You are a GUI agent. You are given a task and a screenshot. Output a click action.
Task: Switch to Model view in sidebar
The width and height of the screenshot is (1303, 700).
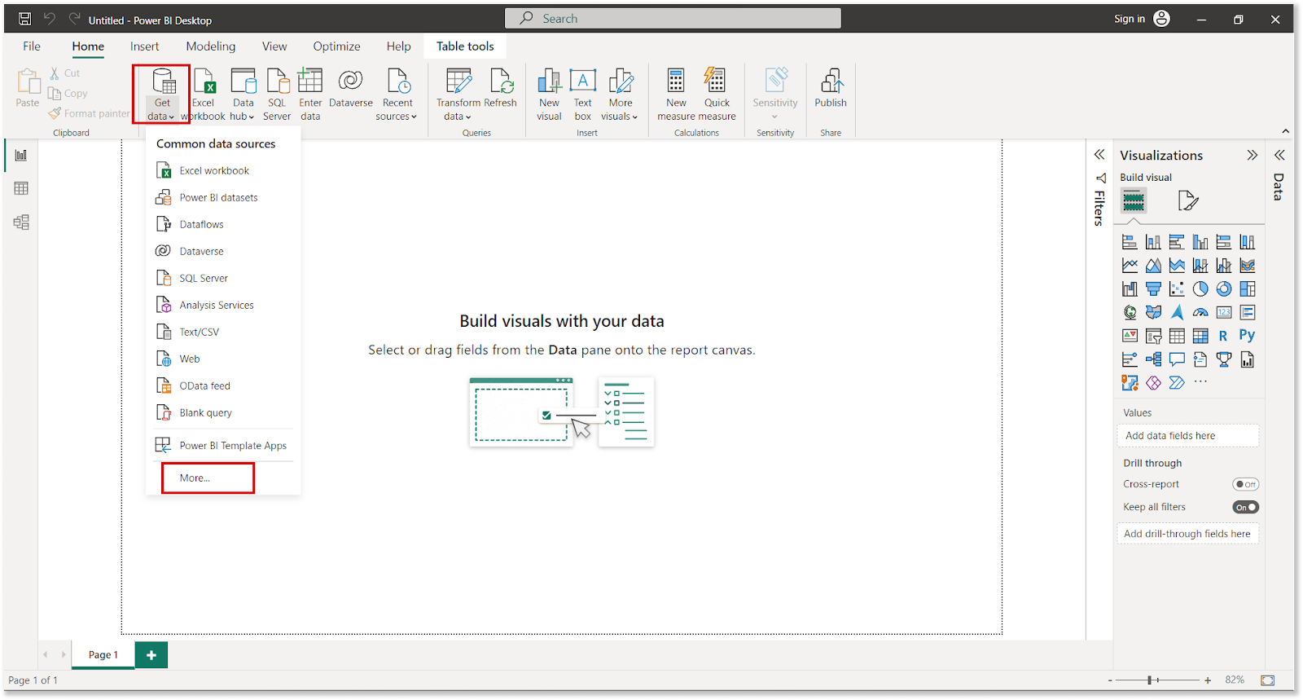21,222
